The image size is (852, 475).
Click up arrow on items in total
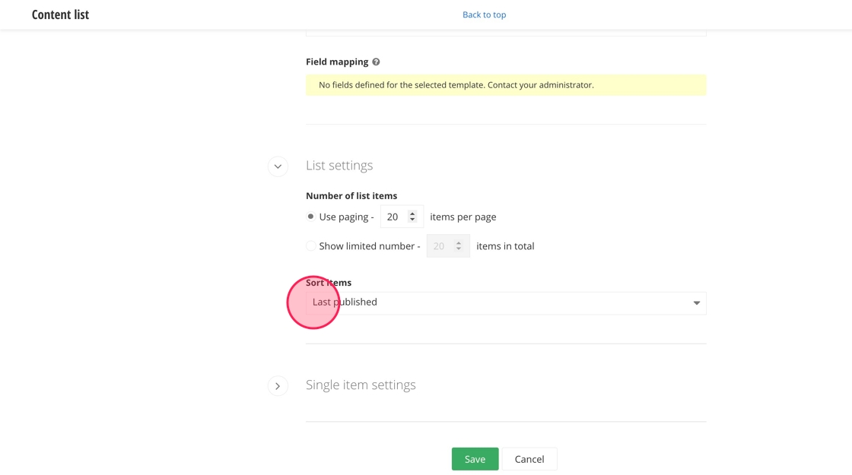459,242
